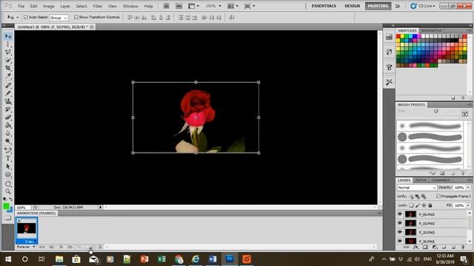Select first frame in animation controls

coord(41,247)
